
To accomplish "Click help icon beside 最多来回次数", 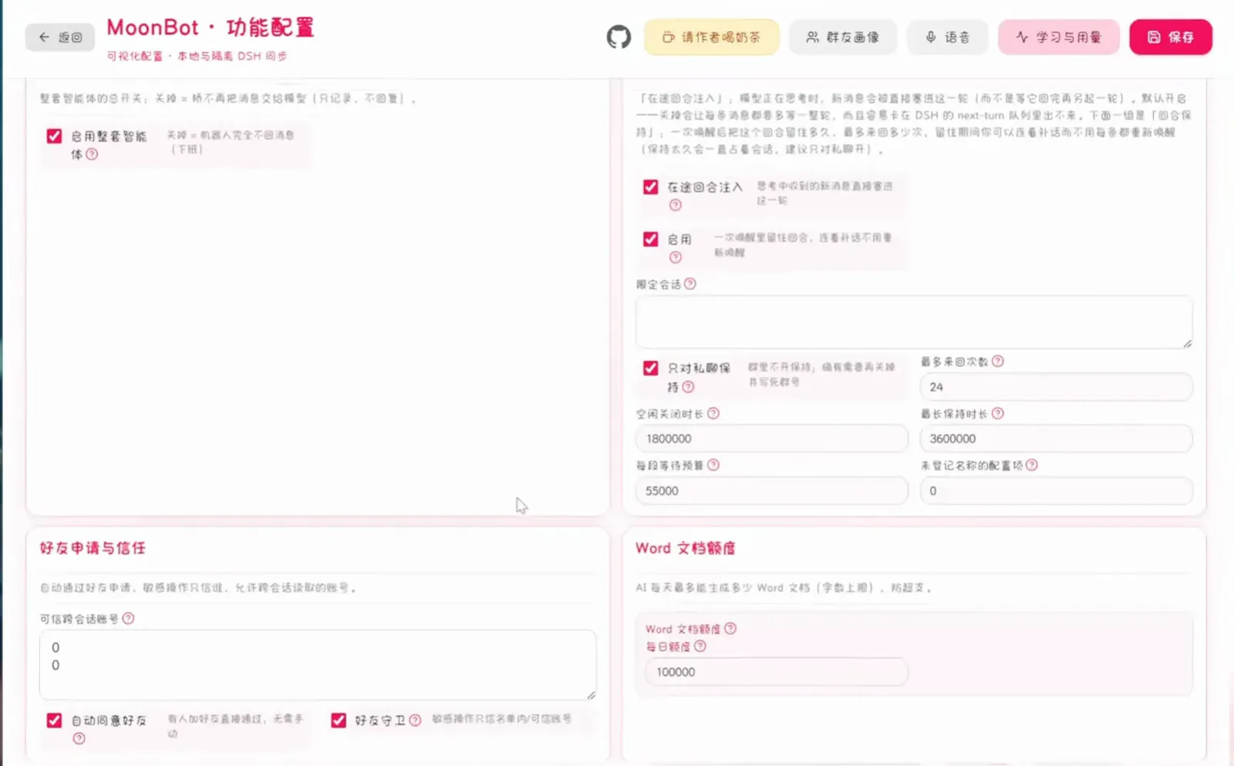I will click(x=998, y=361).
